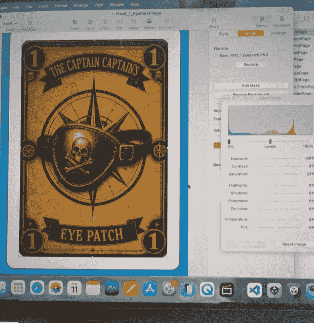This screenshot has height=323, width=314.
Task: Open Unity Hub light cube icon
Action: tap(274, 290)
